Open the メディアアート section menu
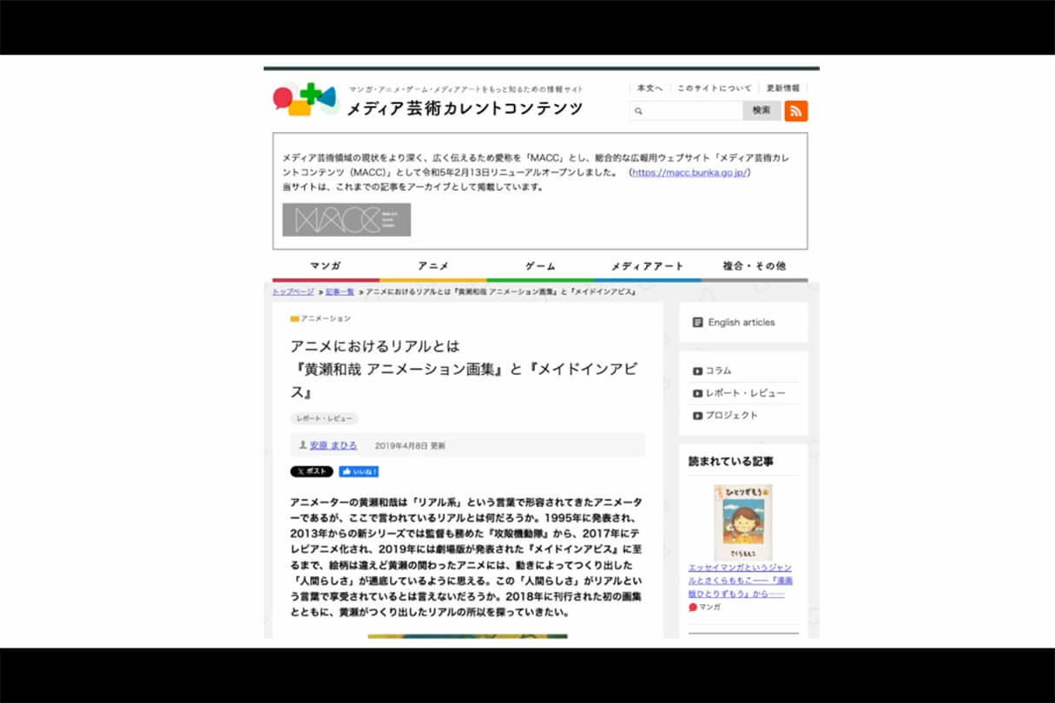The width and height of the screenshot is (1055, 703). click(x=647, y=266)
